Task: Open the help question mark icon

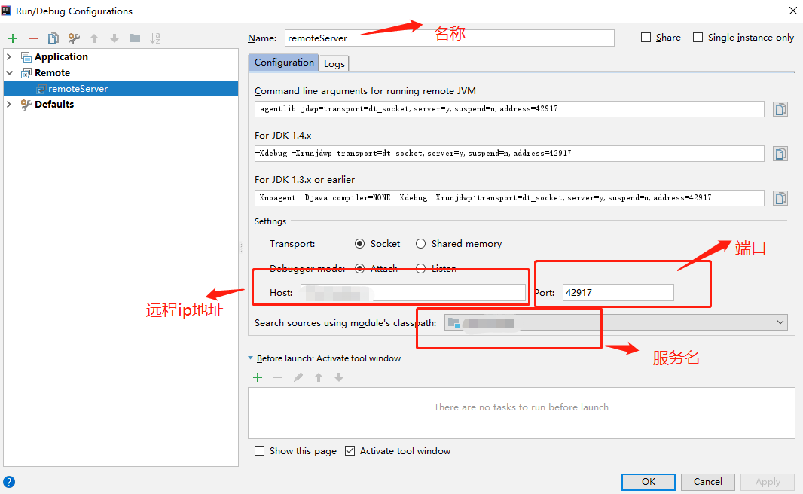Action: click(x=9, y=482)
